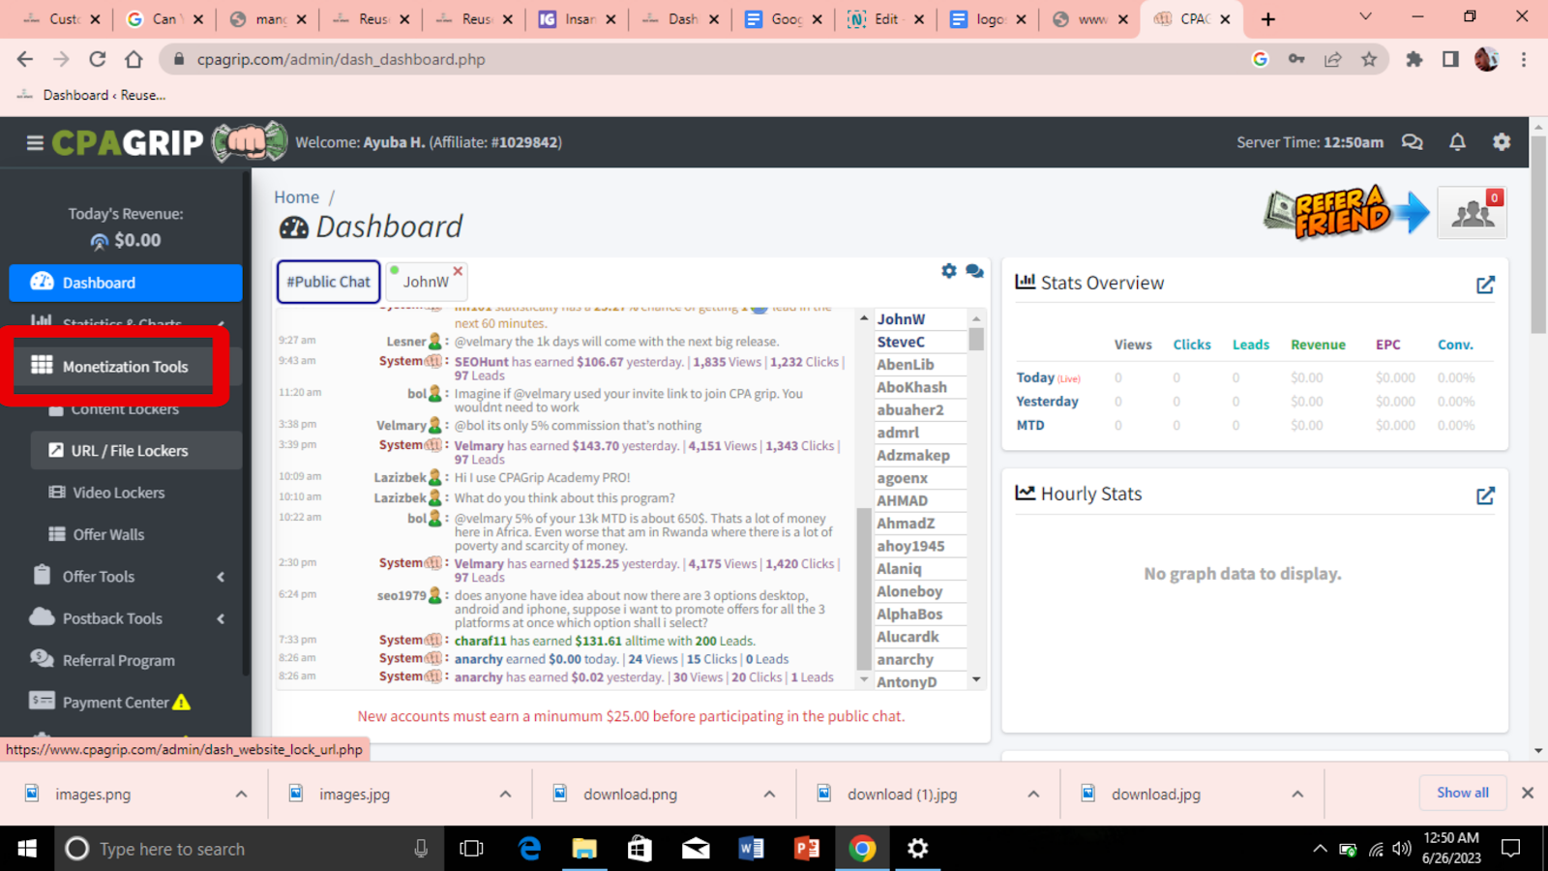Image resolution: width=1548 pixels, height=871 pixels.
Task: Open Stats Overview in new window
Action: (1485, 285)
